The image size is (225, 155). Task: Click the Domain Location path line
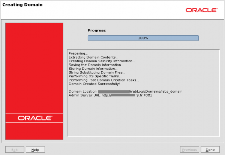(x=126, y=92)
